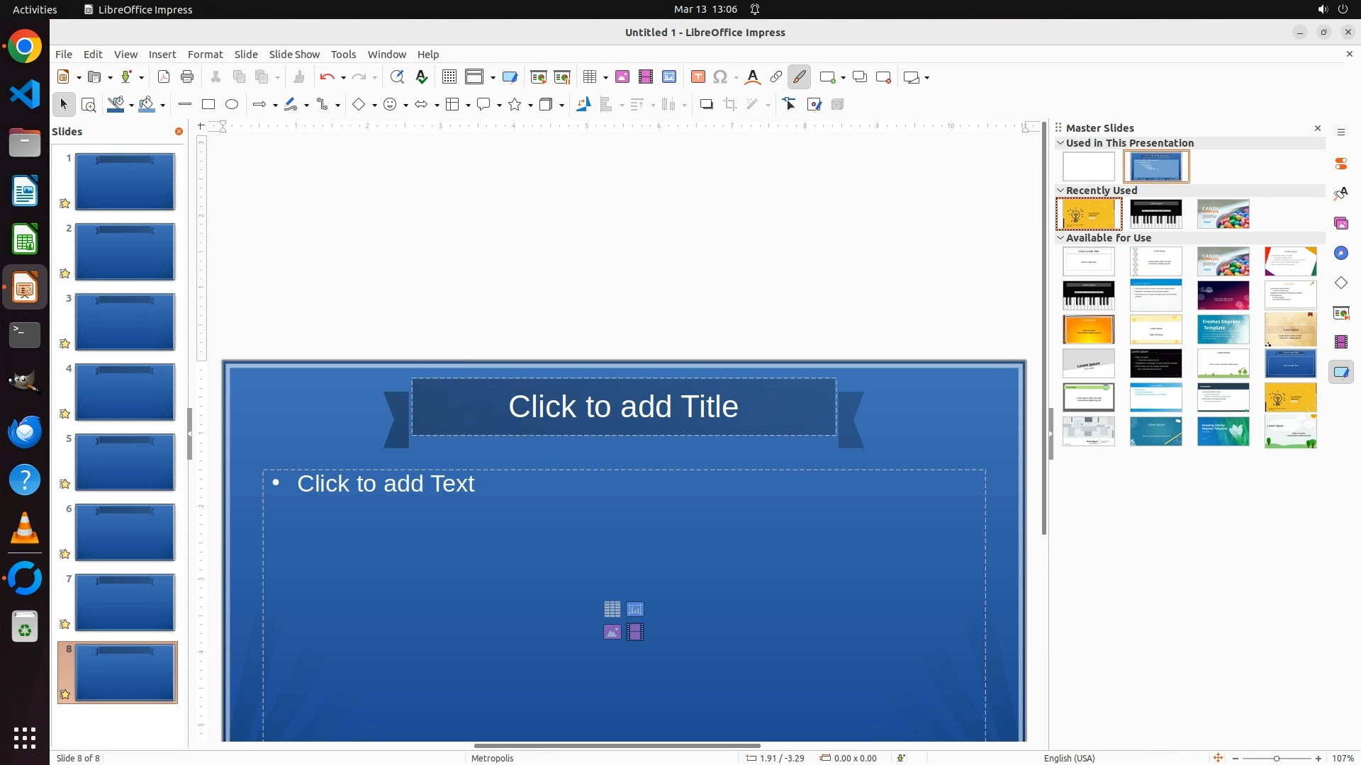The height and width of the screenshot is (765, 1361).
Task: Open the Slide Show menu
Action: (294, 55)
